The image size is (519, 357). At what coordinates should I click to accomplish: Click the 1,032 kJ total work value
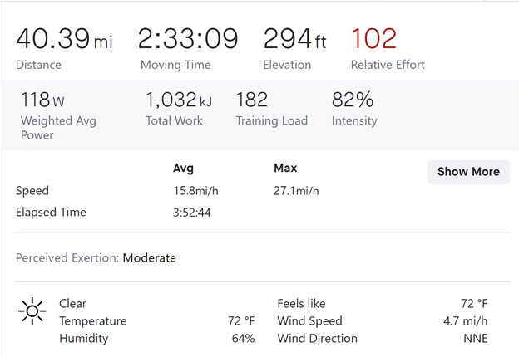179,100
